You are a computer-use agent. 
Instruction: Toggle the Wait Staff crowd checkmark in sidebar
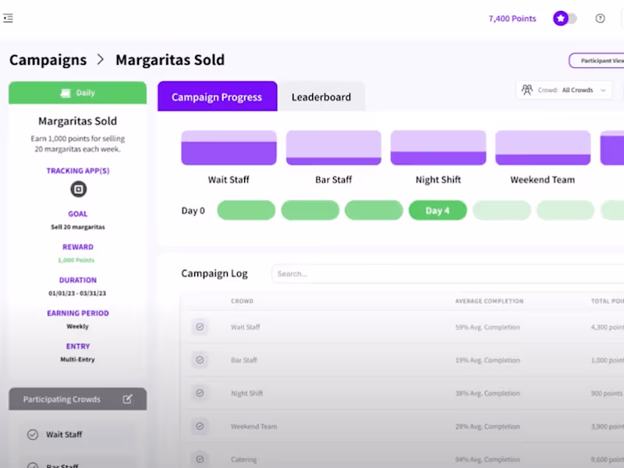(33, 434)
